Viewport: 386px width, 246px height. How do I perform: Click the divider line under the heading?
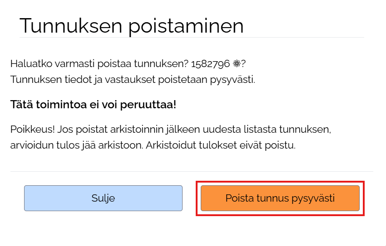pyautogui.click(x=192, y=38)
